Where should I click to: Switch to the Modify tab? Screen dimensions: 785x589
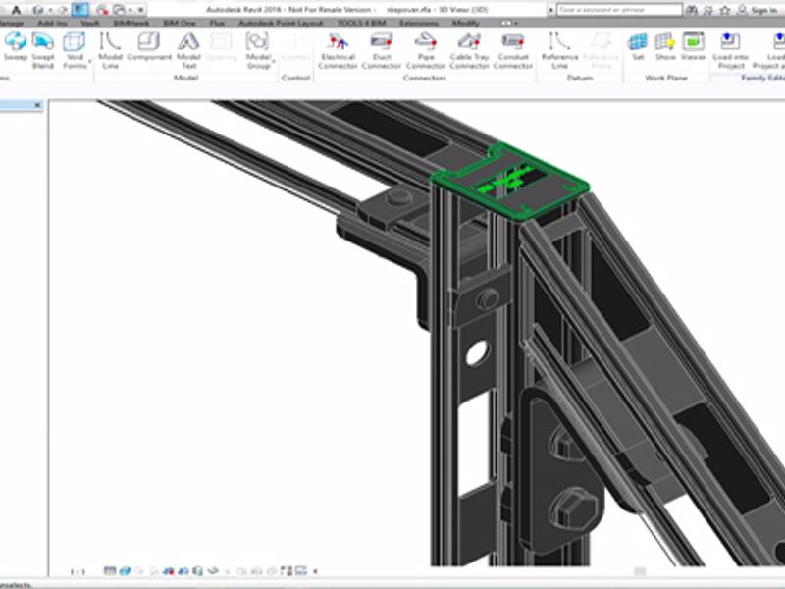click(466, 22)
